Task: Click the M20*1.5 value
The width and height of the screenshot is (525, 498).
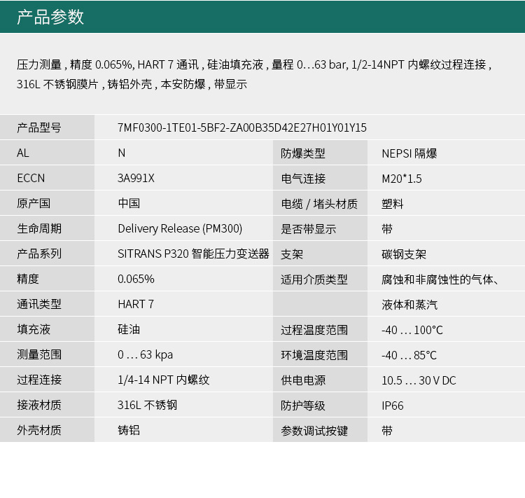Action: tap(402, 179)
